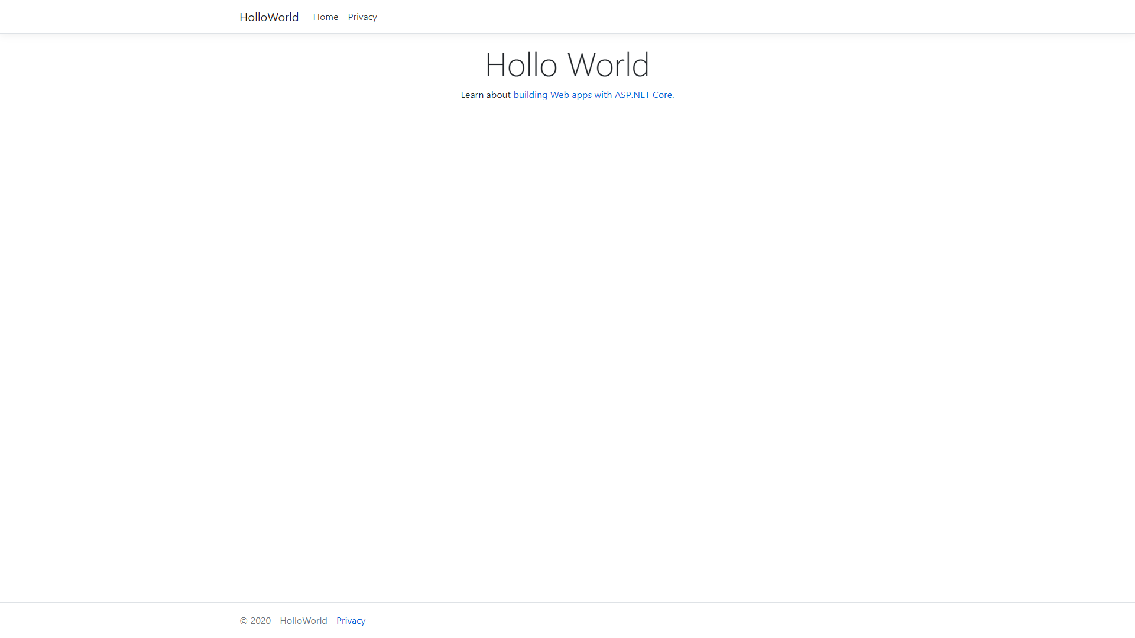
Task: Click the word Learn below heading
Action: [x=472, y=95]
